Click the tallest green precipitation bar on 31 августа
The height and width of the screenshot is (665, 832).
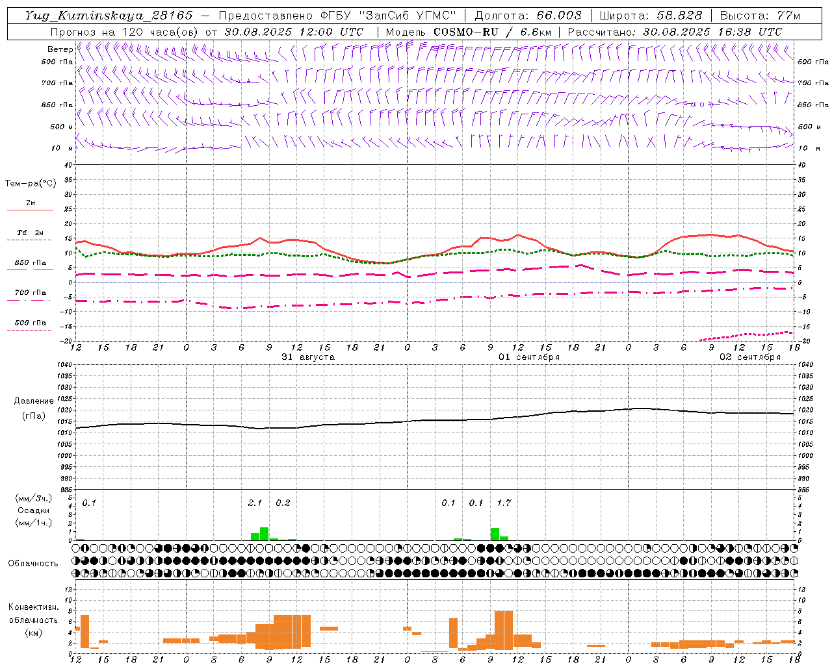(x=264, y=534)
